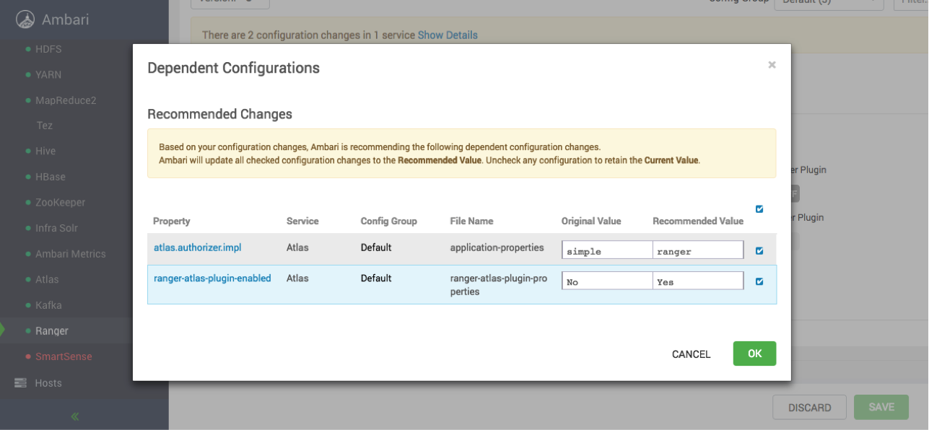This screenshot has height=430, width=929.
Task: Uncheck the ranger-atlas-plugin-enabled row checkbox
Action: [x=759, y=282]
